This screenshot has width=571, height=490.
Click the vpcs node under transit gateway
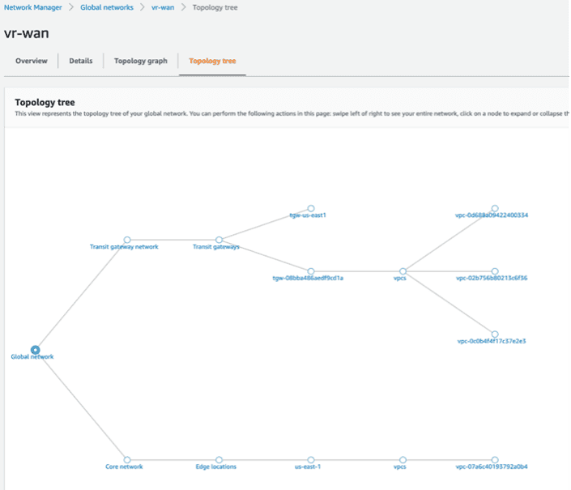point(403,271)
